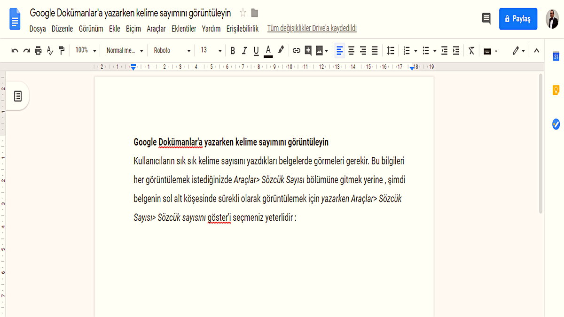Open the Roboto font dropdown
Viewport: 564px width, 317px height.
[172, 50]
